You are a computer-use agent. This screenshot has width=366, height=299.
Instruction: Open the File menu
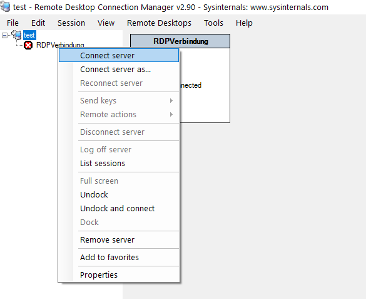(x=13, y=23)
